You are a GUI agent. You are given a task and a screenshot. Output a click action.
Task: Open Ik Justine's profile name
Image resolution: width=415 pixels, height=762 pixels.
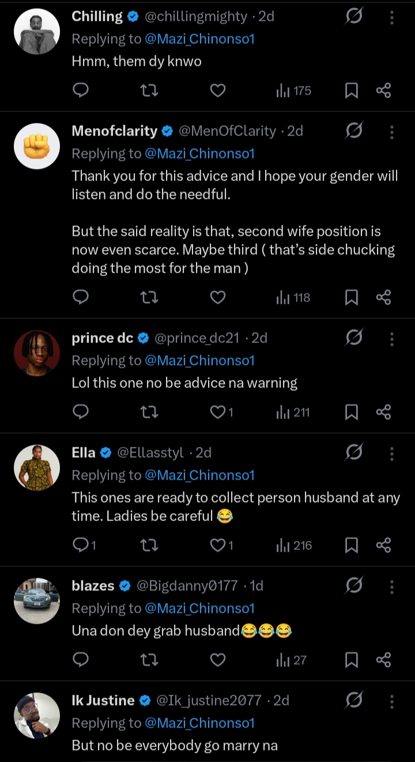[x=103, y=701]
